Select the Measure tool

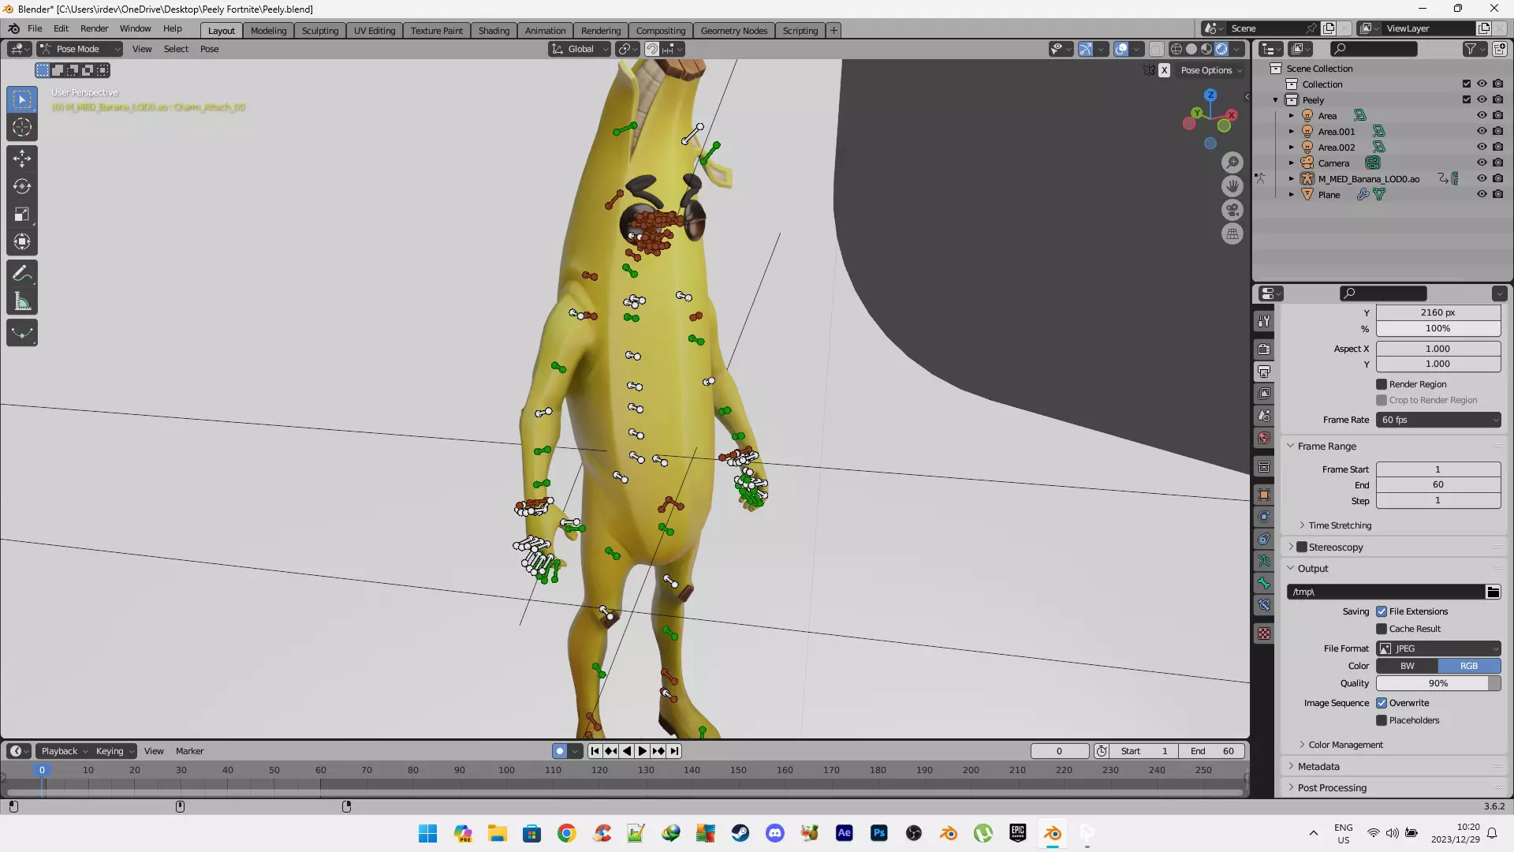(22, 301)
